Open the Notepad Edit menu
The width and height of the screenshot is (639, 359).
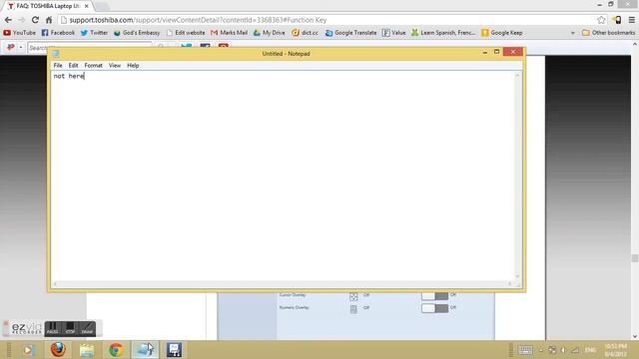tap(73, 65)
